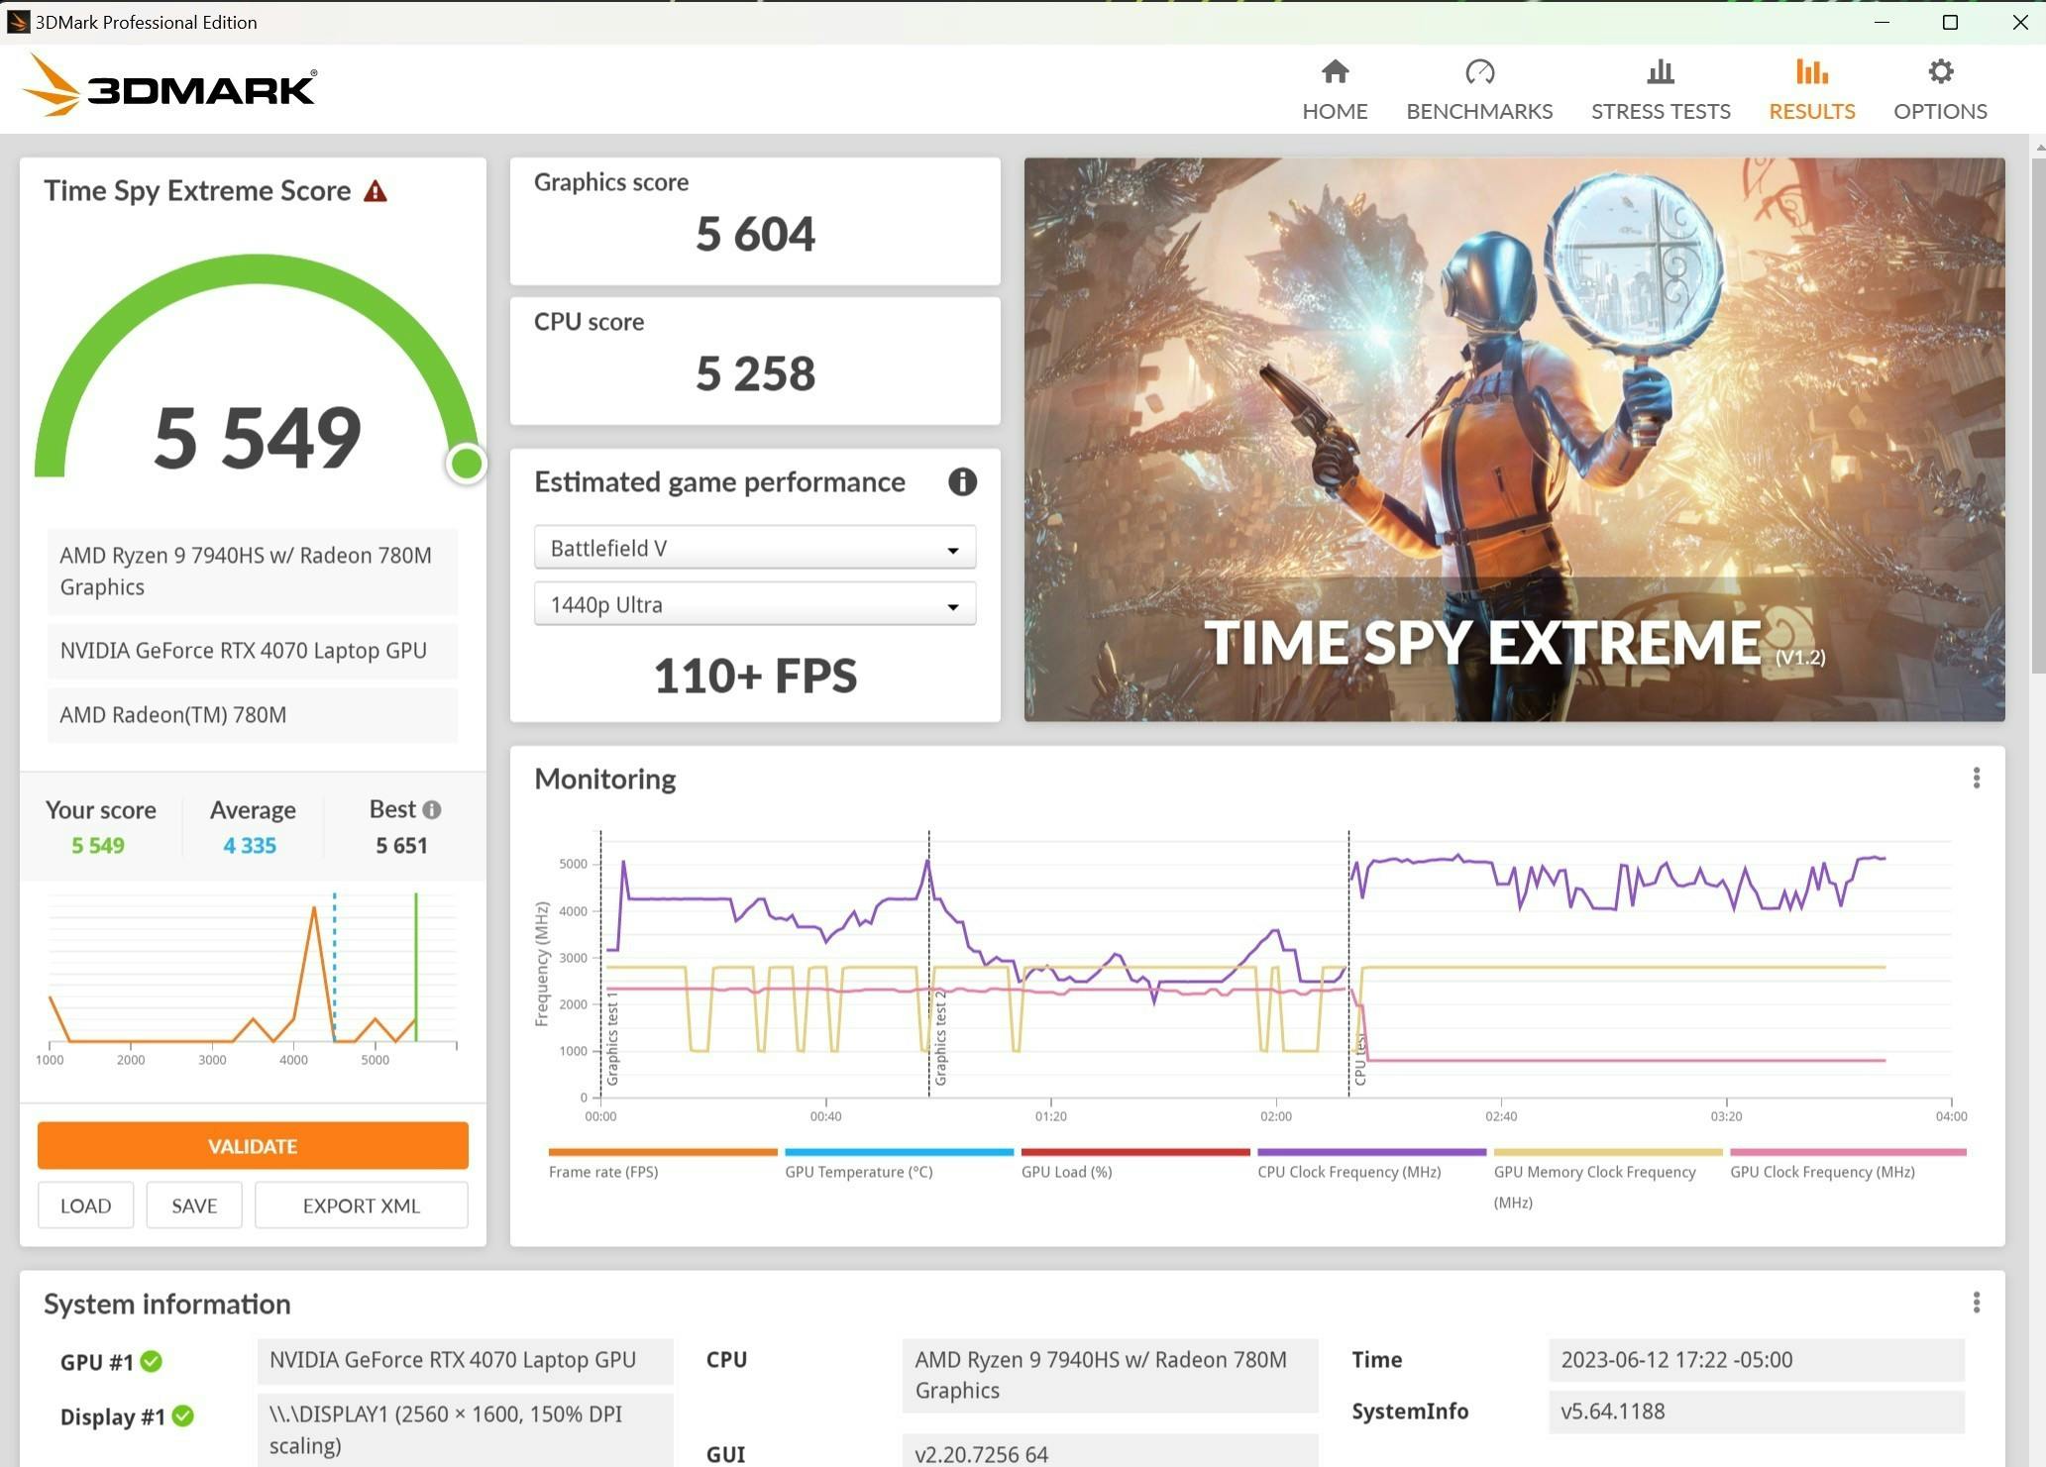Click the GUI version v2.20.7256 64
The width and height of the screenshot is (2046, 1467).
pyautogui.click(x=1110, y=1451)
